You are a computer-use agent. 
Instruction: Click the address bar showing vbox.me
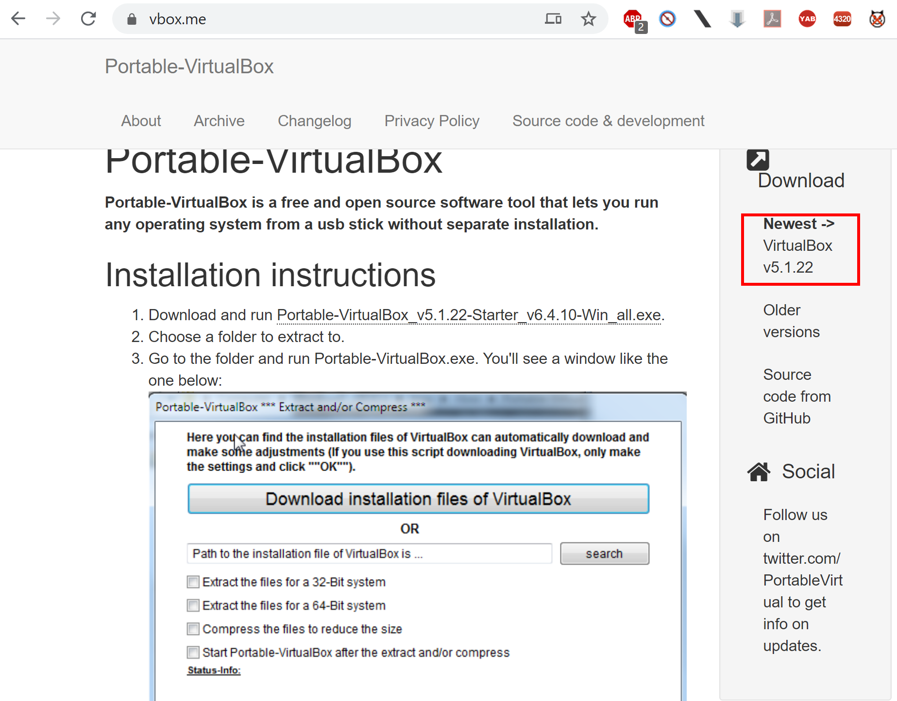pyautogui.click(x=359, y=19)
